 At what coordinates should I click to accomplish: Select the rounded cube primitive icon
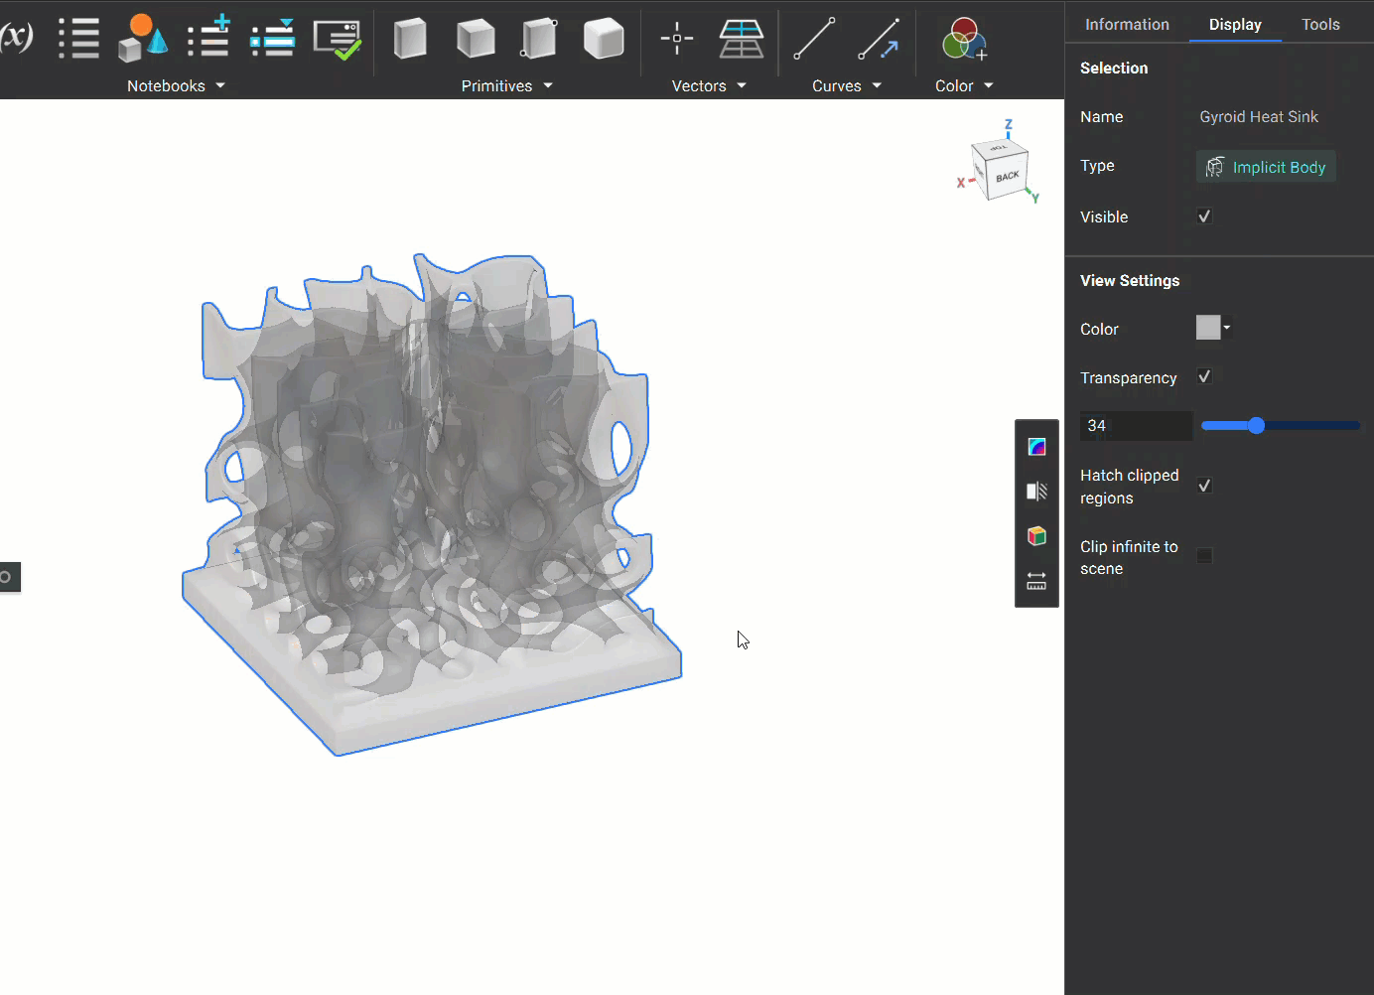click(x=604, y=39)
